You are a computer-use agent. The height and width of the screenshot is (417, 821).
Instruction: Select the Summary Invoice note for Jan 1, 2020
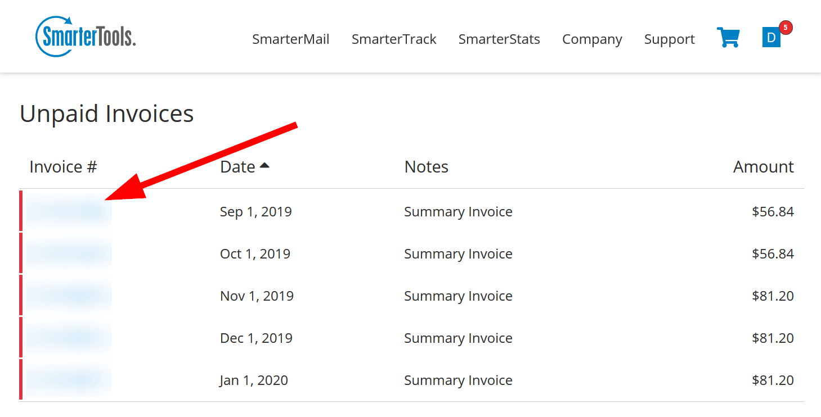click(x=458, y=380)
